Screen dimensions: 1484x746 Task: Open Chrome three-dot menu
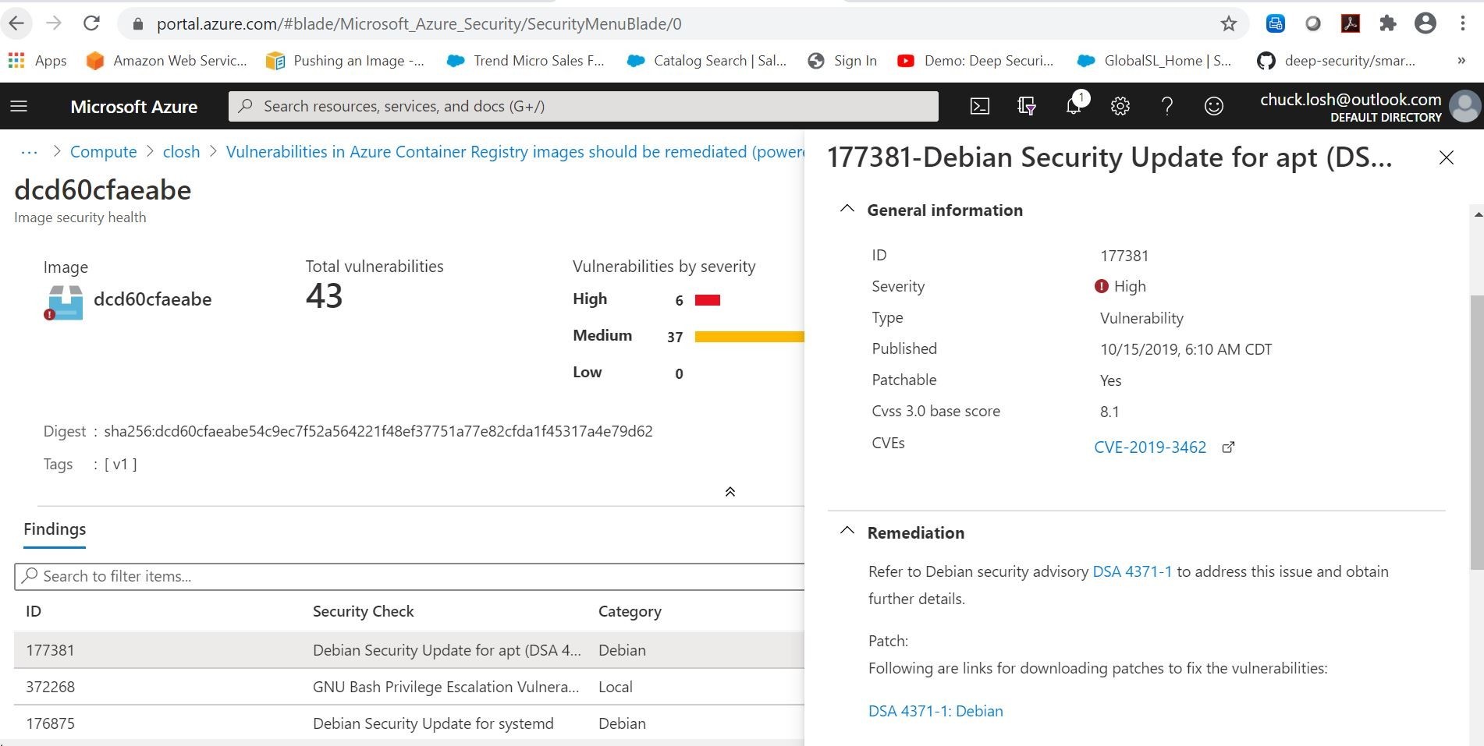(1463, 24)
